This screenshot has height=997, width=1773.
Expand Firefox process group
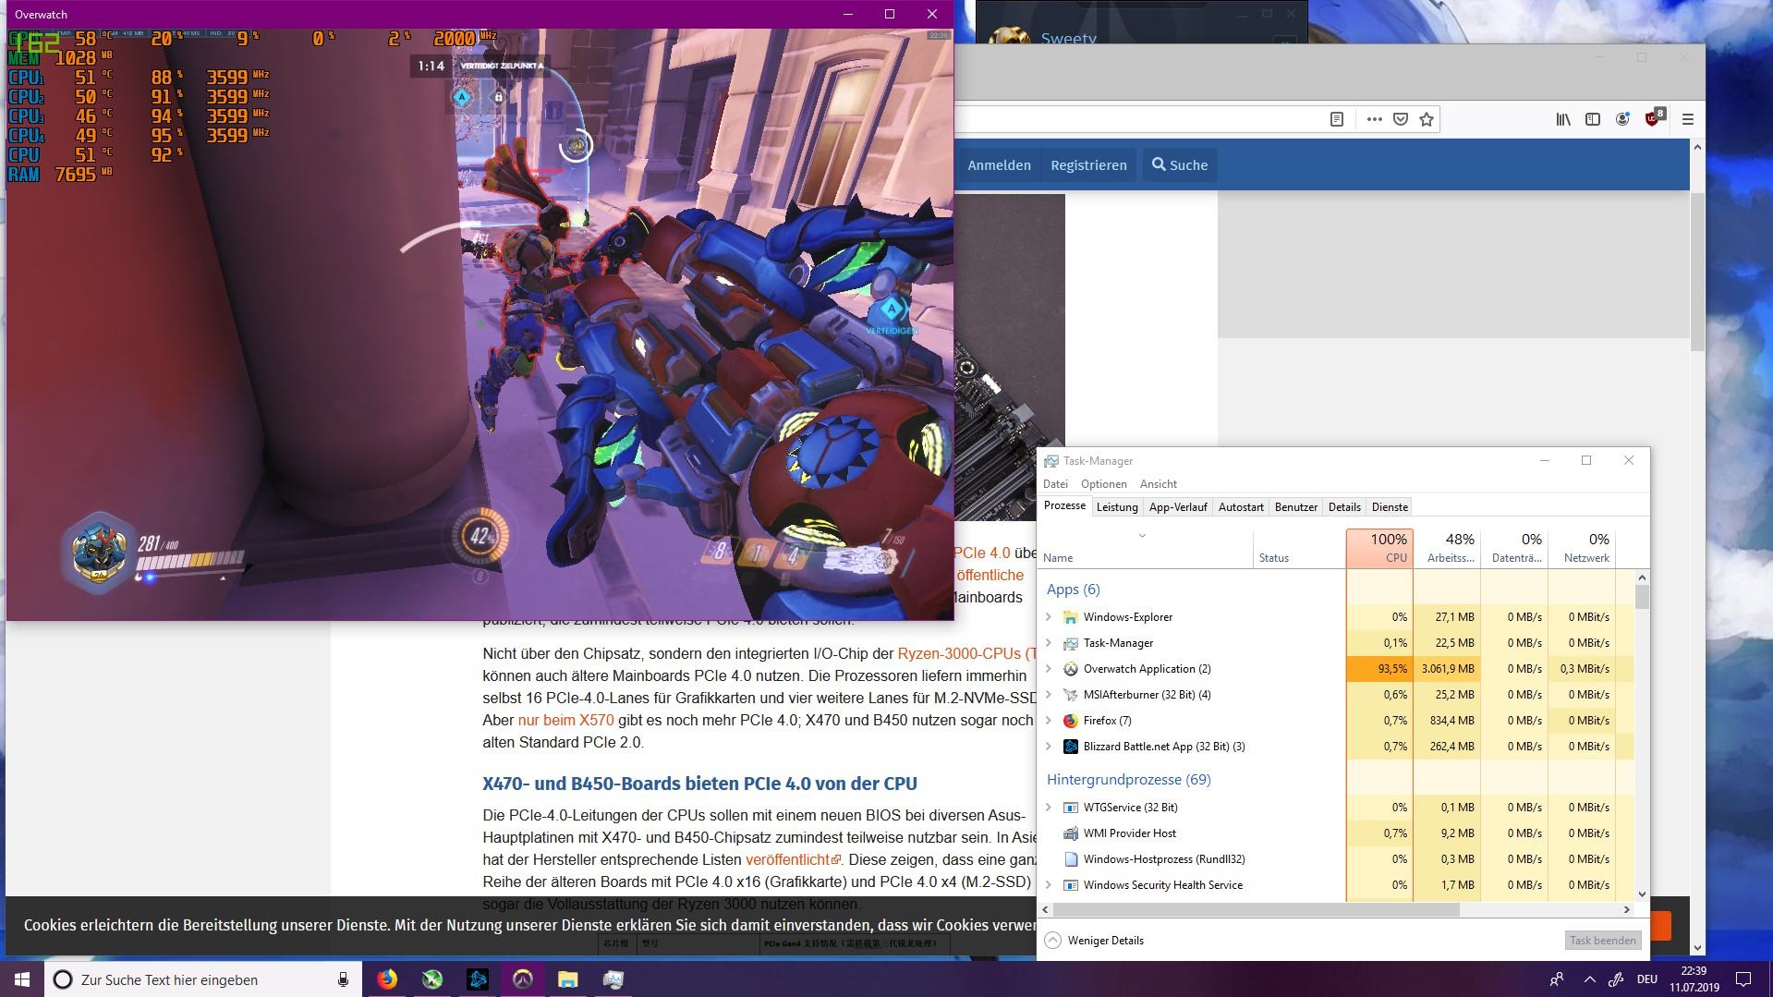[x=1049, y=721]
